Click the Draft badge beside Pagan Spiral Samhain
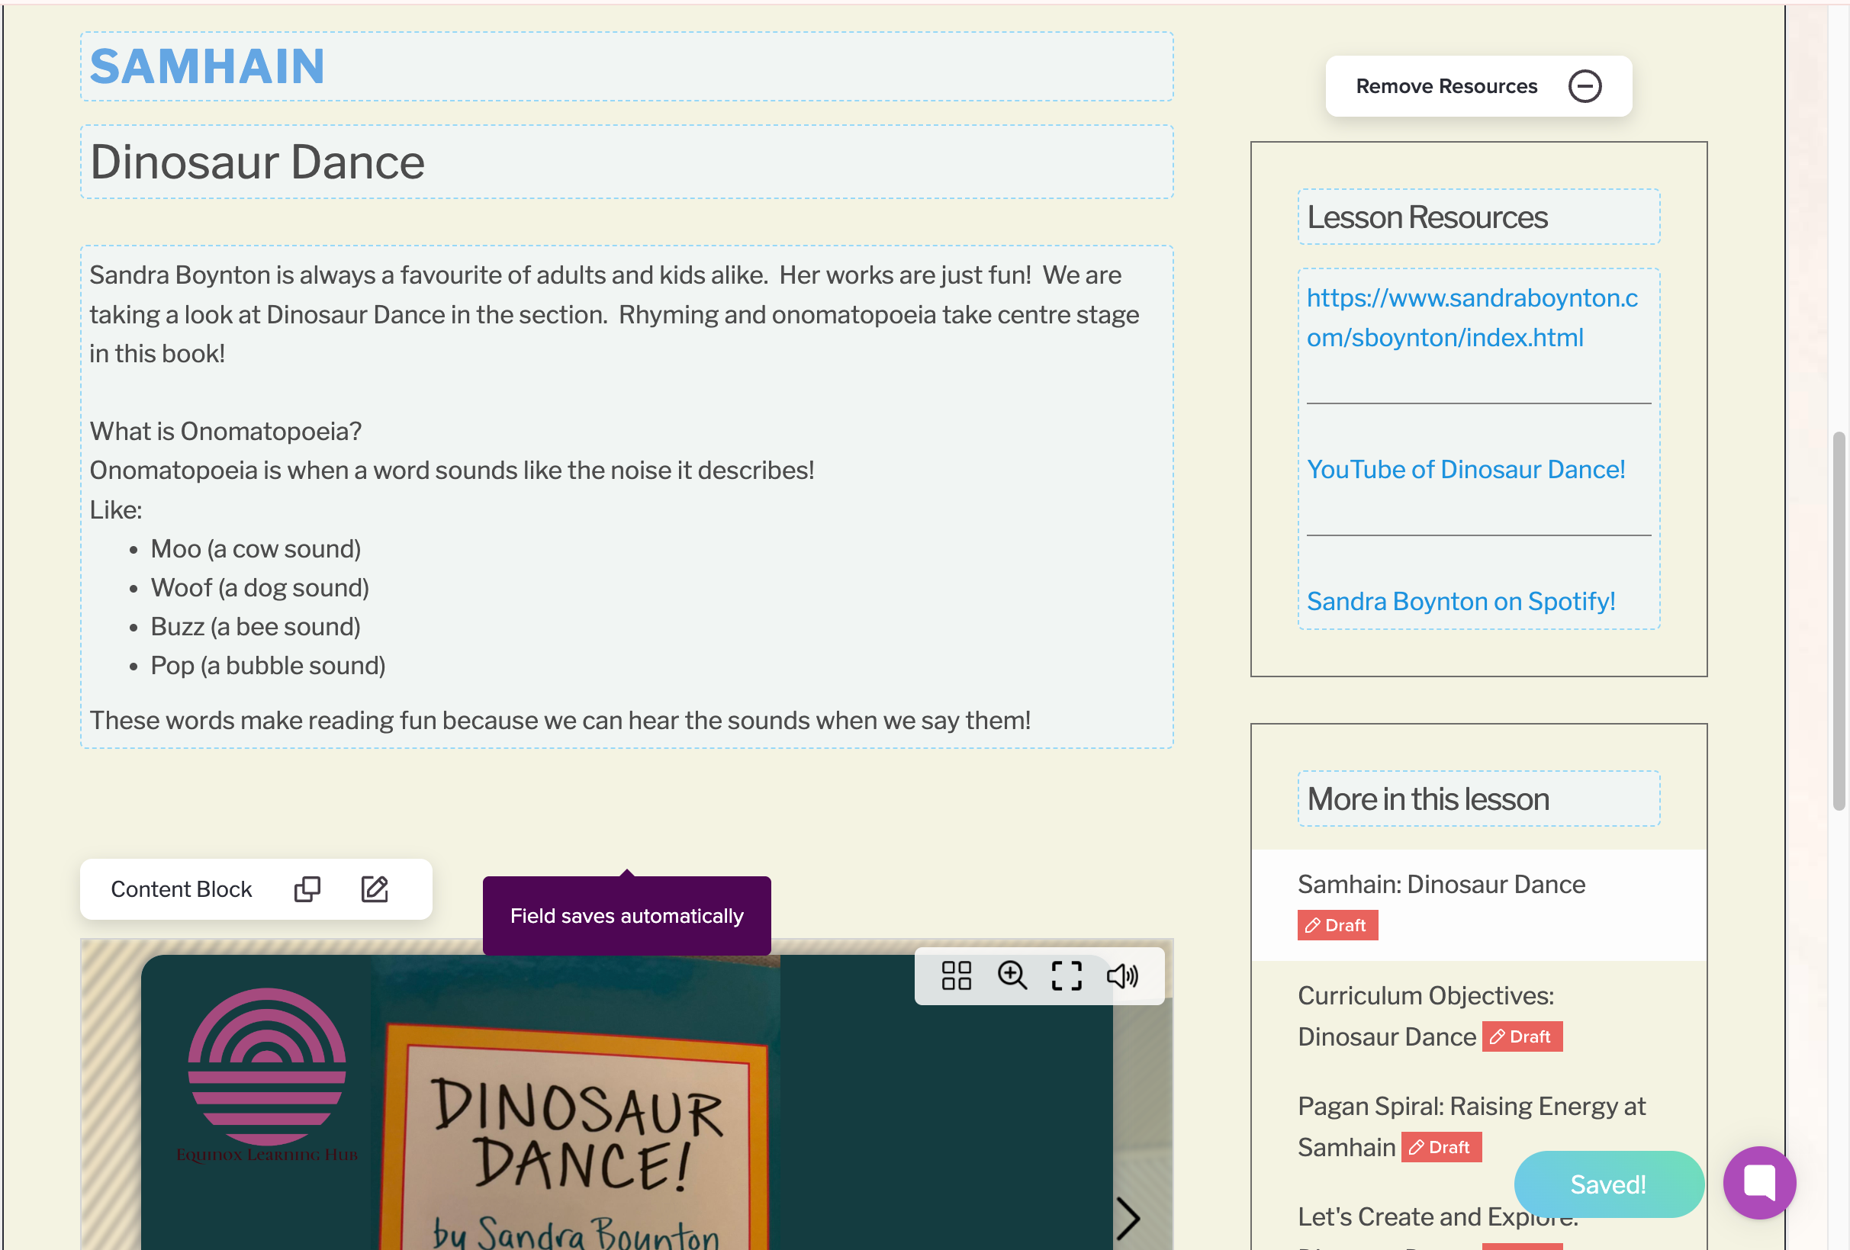The image size is (1850, 1250). click(1441, 1147)
